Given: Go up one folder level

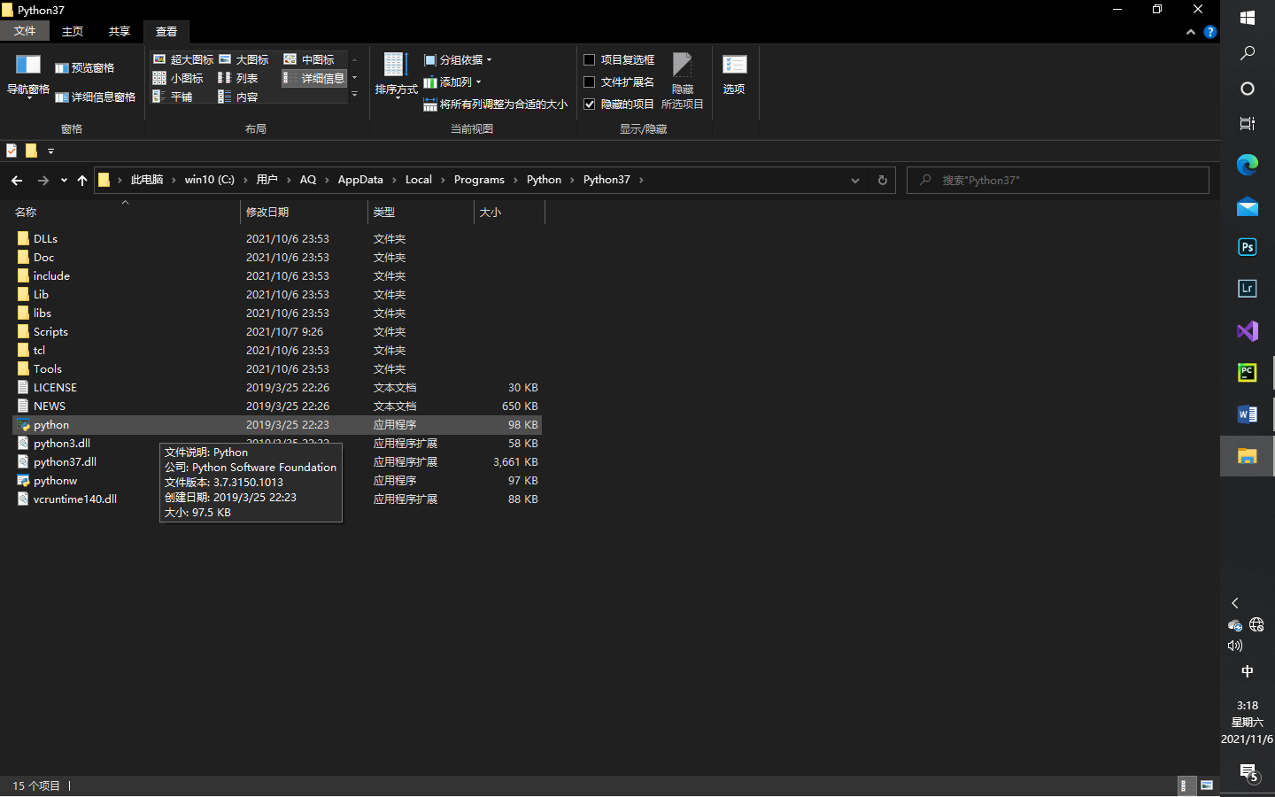Looking at the screenshot, I should pyautogui.click(x=82, y=180).
